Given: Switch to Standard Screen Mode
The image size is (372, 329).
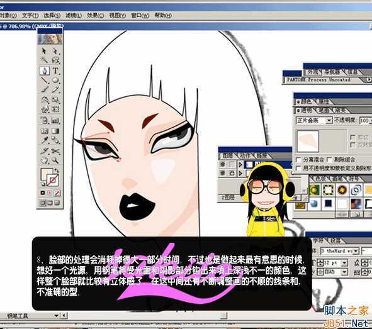Looking at the screenshot, I should tap(43, 203).
